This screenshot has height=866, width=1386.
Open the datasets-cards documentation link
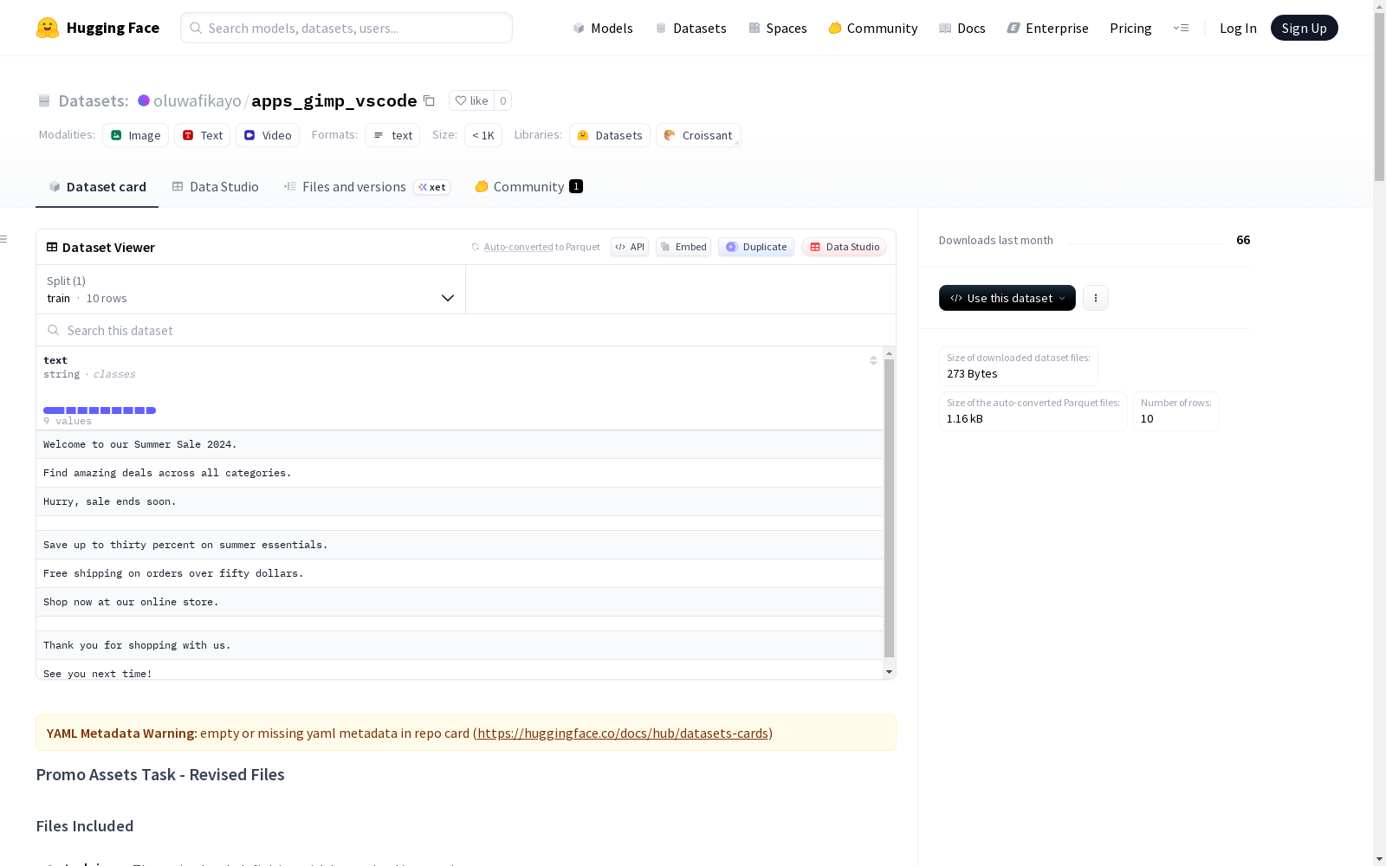(623, 733)
